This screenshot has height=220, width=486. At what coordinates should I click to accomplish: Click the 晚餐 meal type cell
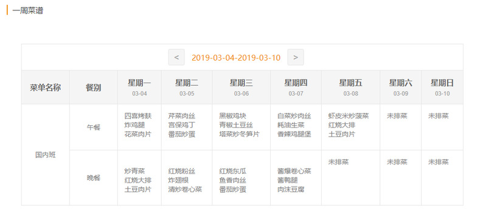pos(94,178)
